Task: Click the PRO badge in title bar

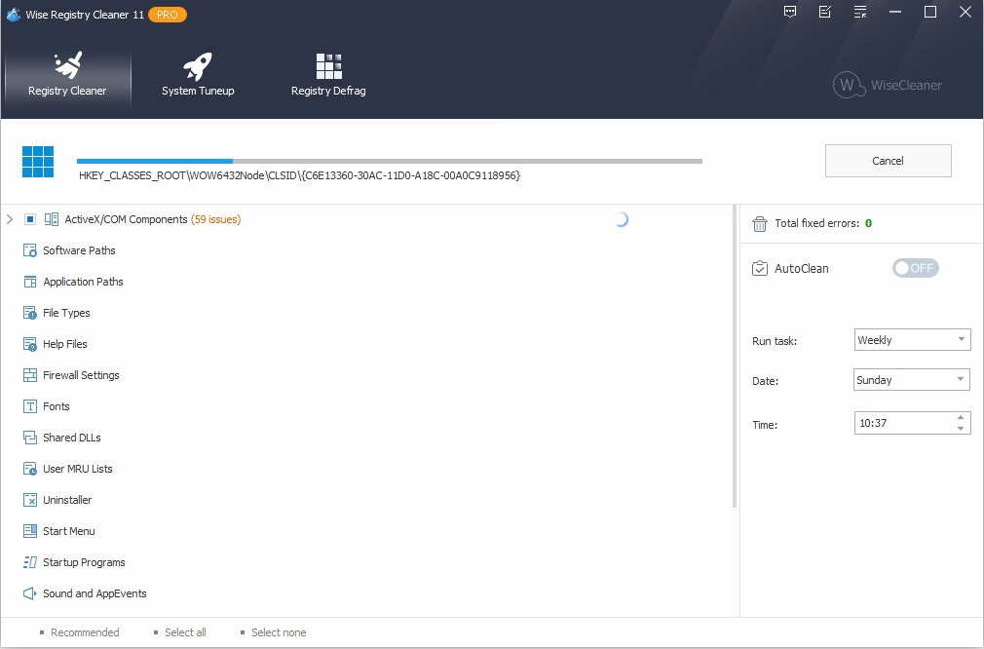Action: click(x=167, y=15)
